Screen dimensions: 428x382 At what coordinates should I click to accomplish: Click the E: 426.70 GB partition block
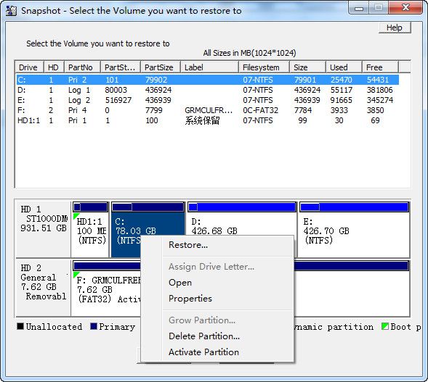click(x=354, y=229)
